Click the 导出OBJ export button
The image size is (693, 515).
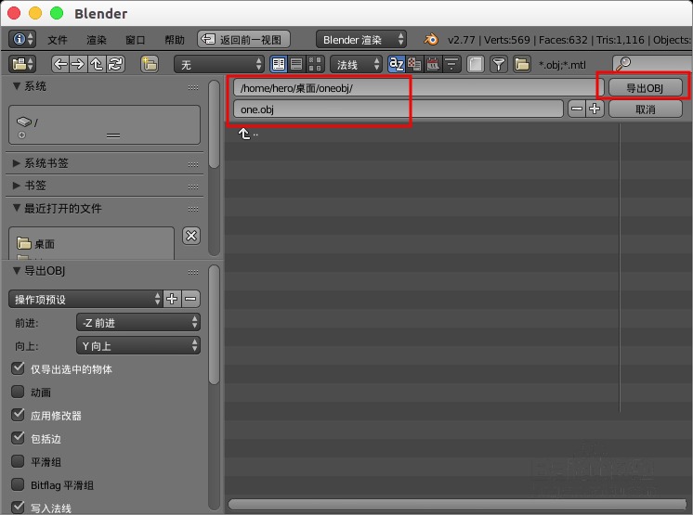(646, 87)
